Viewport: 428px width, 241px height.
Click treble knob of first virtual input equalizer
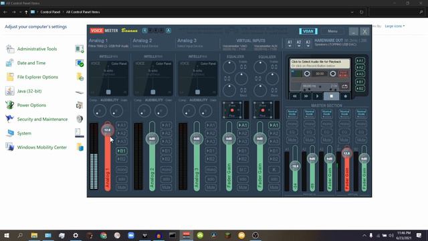[229, 67]
